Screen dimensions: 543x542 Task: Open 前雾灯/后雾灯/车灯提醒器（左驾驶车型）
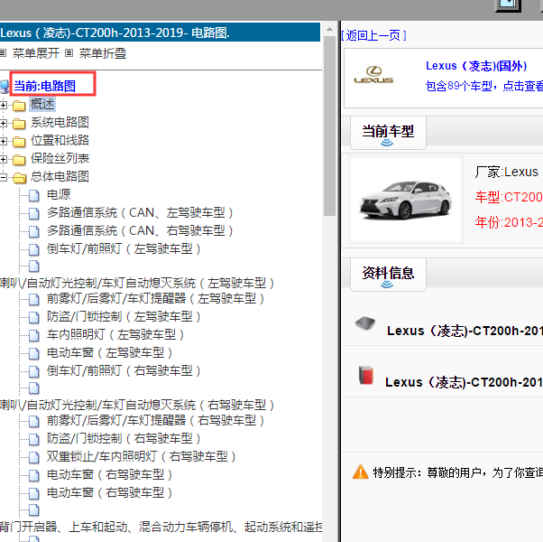click(x=156, y=298)
